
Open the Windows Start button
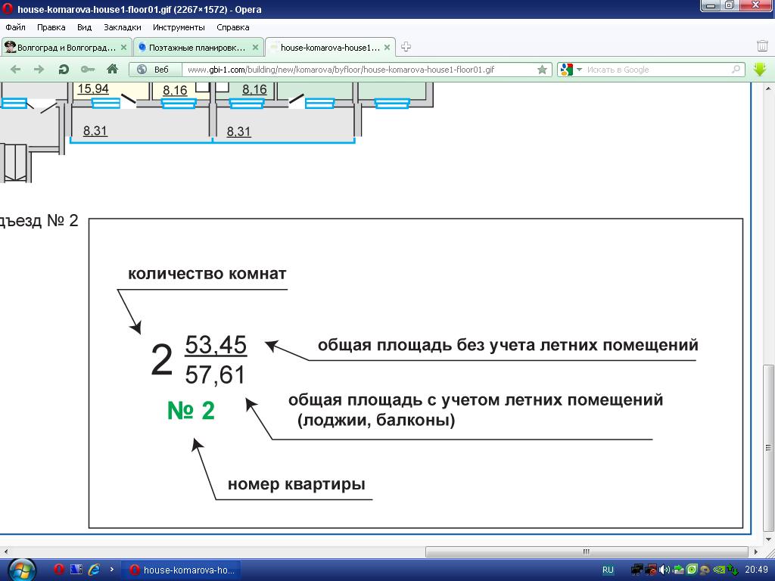click(20, 570)
